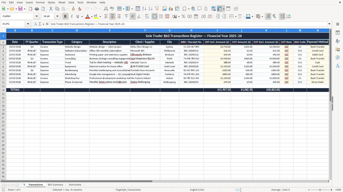Expand the Font Color dropdown arrow
The width and height of the screenshot is (343, 192).
point(92,16)
